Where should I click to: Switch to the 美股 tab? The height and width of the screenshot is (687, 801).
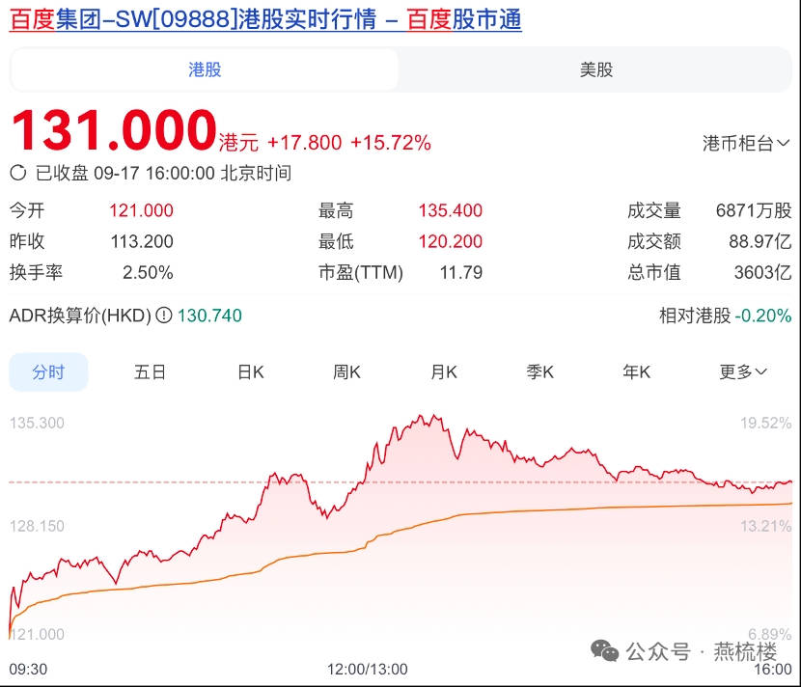pyautogui.click(x=595, y=69)
